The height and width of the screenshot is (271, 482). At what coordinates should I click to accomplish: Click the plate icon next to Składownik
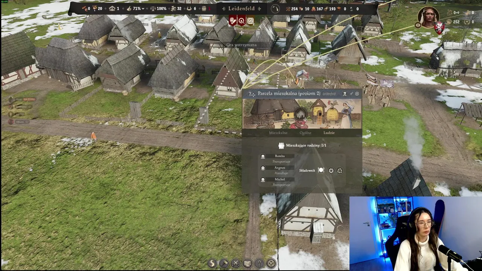321,171
